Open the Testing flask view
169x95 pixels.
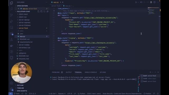[x=11, y=40]
